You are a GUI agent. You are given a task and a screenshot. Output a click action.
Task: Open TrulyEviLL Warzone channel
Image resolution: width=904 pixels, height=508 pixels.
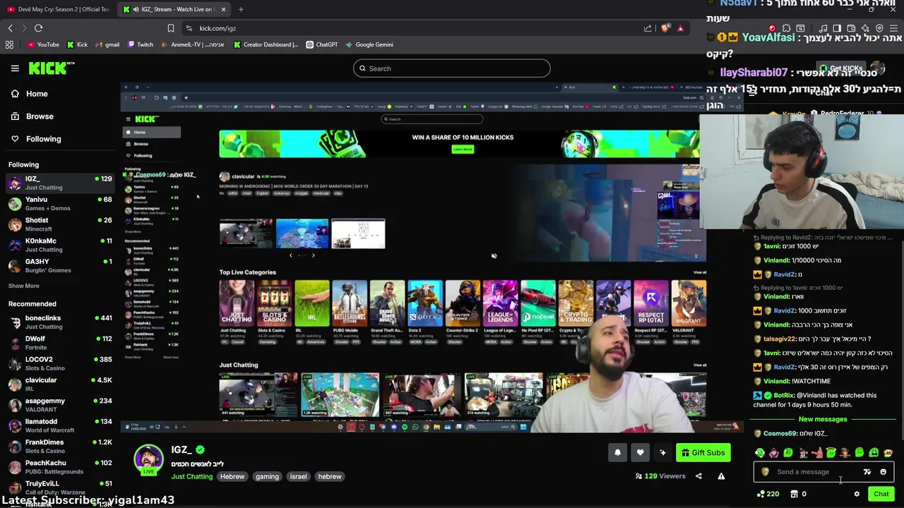tap(60, 488)
